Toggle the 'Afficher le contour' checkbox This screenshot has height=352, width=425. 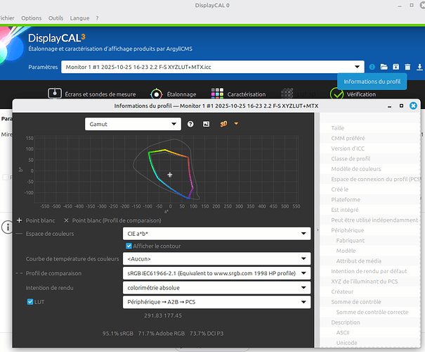(x=129, y=246)
